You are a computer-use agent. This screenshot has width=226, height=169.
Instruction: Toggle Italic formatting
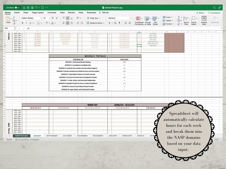click(26, 23)
